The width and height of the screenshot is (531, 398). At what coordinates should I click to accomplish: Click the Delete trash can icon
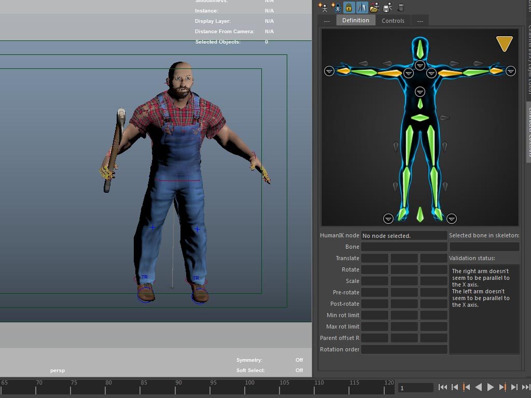tap(401, 7)
